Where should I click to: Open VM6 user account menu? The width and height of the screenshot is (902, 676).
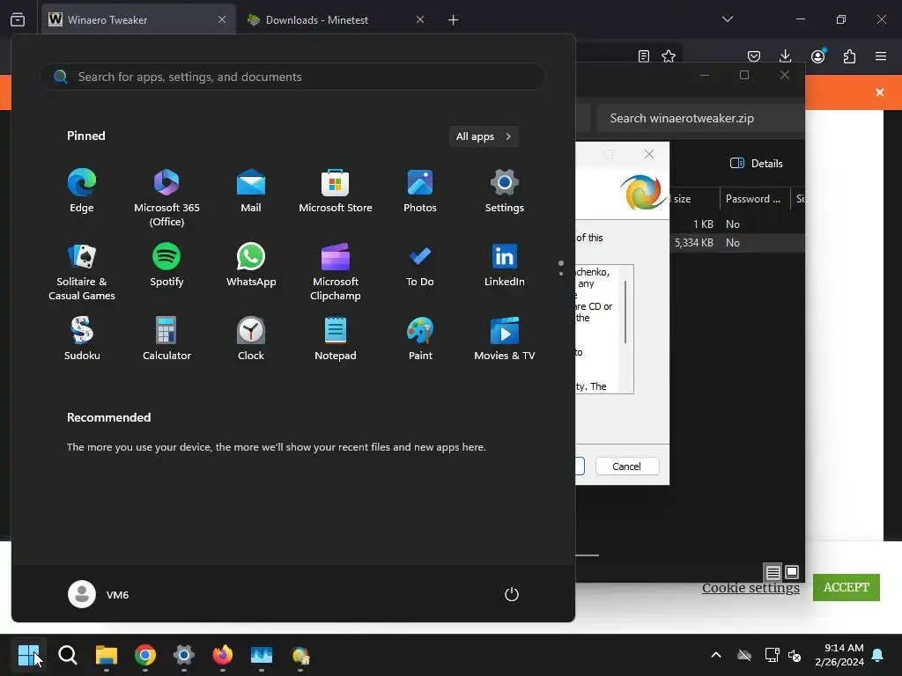99,594
